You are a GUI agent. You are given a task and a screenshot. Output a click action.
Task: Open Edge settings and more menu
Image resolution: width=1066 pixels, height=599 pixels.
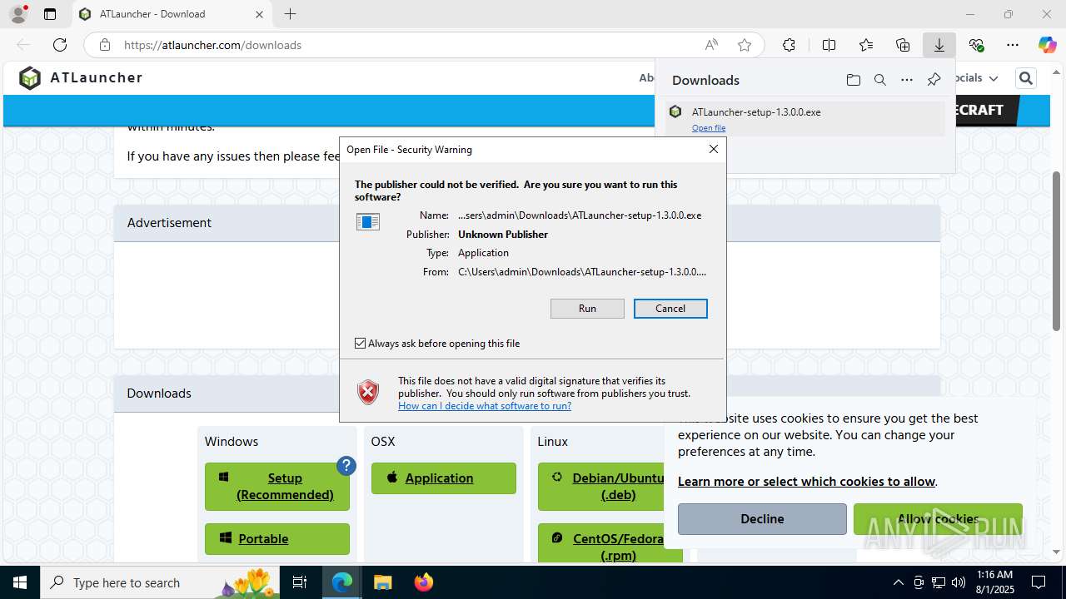pyautogui.click(x=1013, y=45)
